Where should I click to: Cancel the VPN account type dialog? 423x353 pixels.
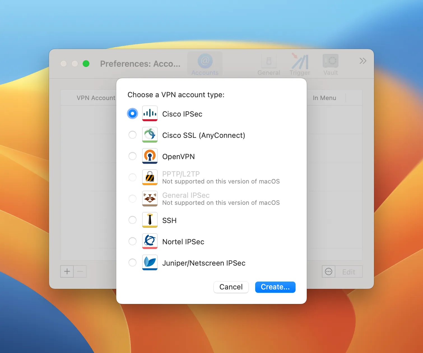[231, 287]
